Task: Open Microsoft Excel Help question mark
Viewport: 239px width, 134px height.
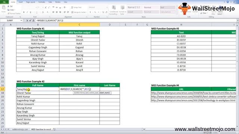Action: pyautogui.click(x=227, y=2)
